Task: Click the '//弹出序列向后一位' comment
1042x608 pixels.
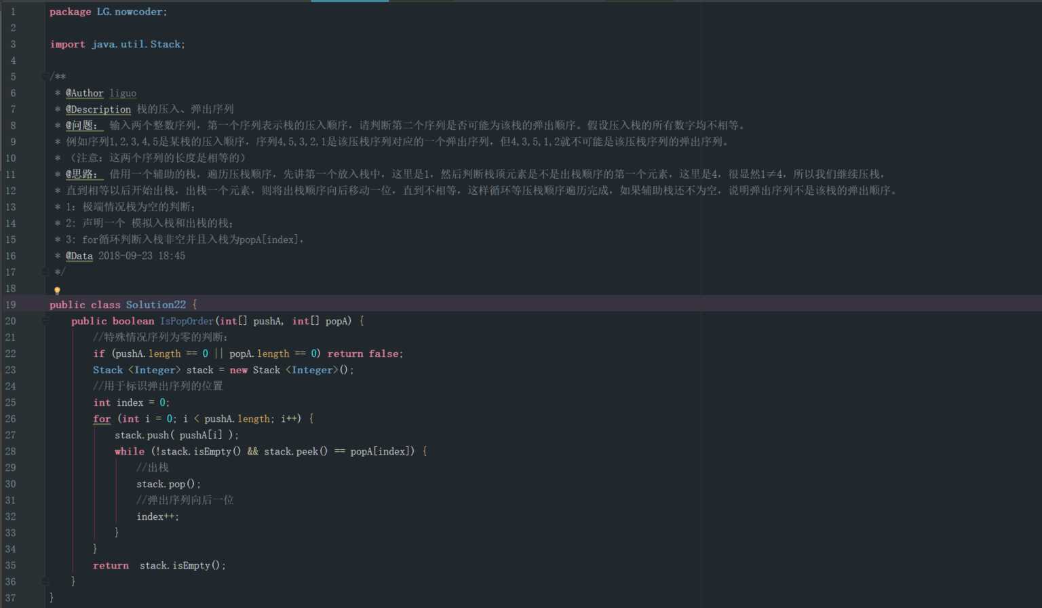Action: pos(185,500)
